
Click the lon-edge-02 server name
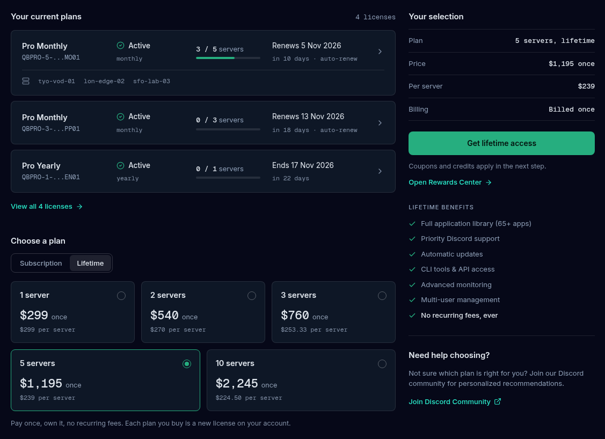click(104, 81)
